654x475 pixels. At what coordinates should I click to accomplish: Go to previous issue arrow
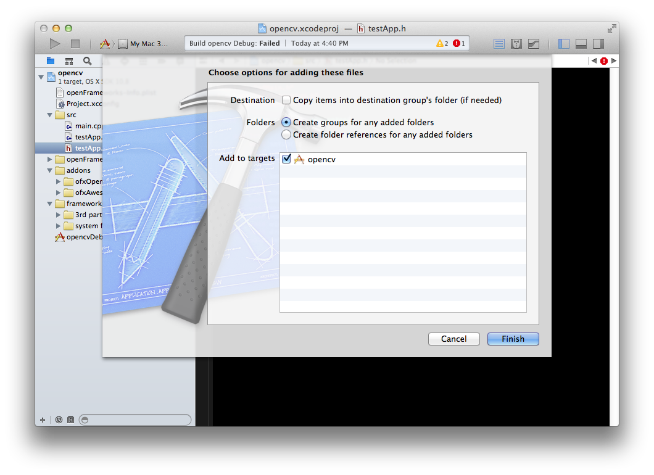(594, 61)
